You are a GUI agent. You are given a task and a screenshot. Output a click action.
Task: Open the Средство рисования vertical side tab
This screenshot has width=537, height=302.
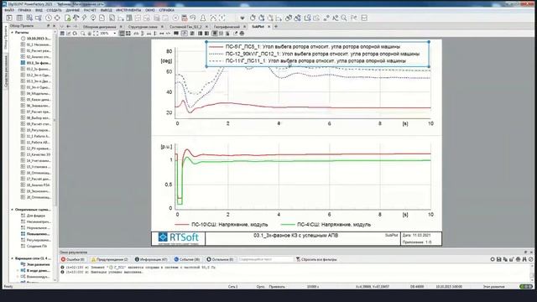pos(6,71)
